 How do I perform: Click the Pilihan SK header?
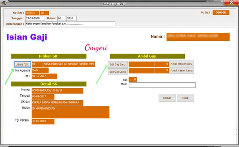pos(49,56)
